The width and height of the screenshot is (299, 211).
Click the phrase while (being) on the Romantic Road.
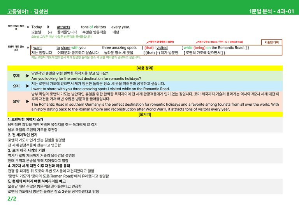[214, 47]
